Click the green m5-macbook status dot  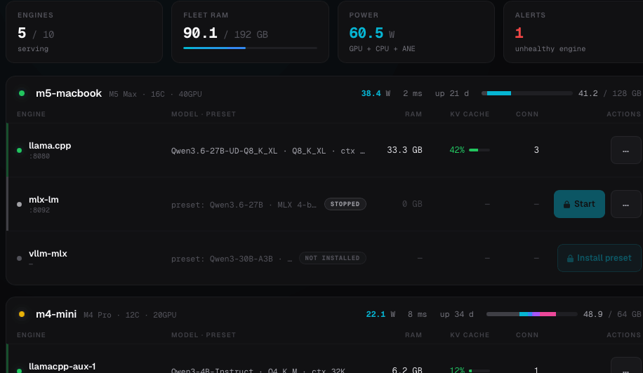tap(22, 93)
